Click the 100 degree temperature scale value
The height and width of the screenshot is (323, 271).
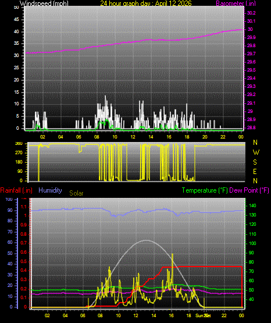click(252, 243)
